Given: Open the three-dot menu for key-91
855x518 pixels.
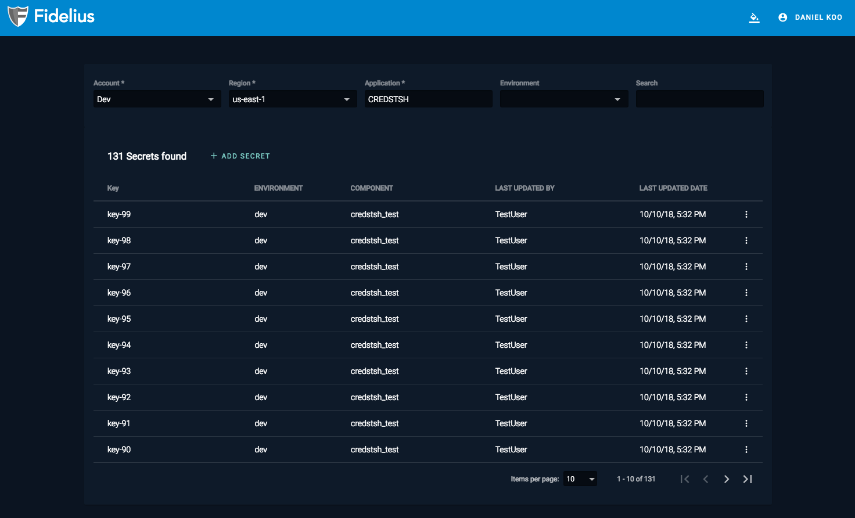Looking at the screenshot, I should [746, 423].
